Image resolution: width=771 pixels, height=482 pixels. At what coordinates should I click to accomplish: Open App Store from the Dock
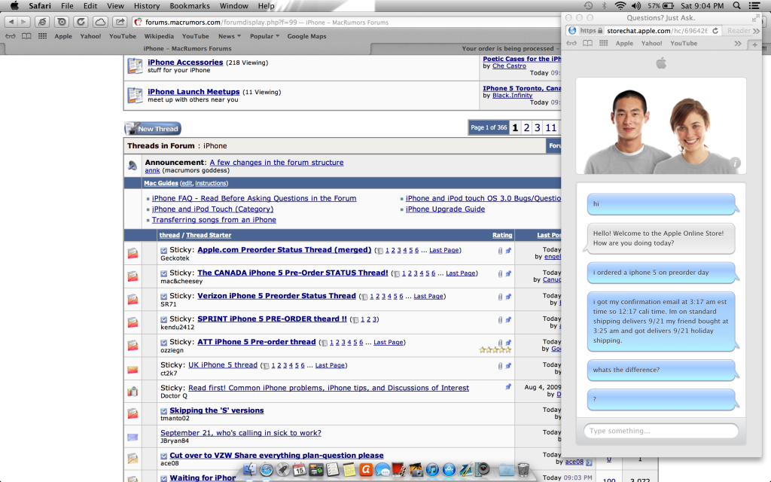pyautogui.click(x=449, y=470)
